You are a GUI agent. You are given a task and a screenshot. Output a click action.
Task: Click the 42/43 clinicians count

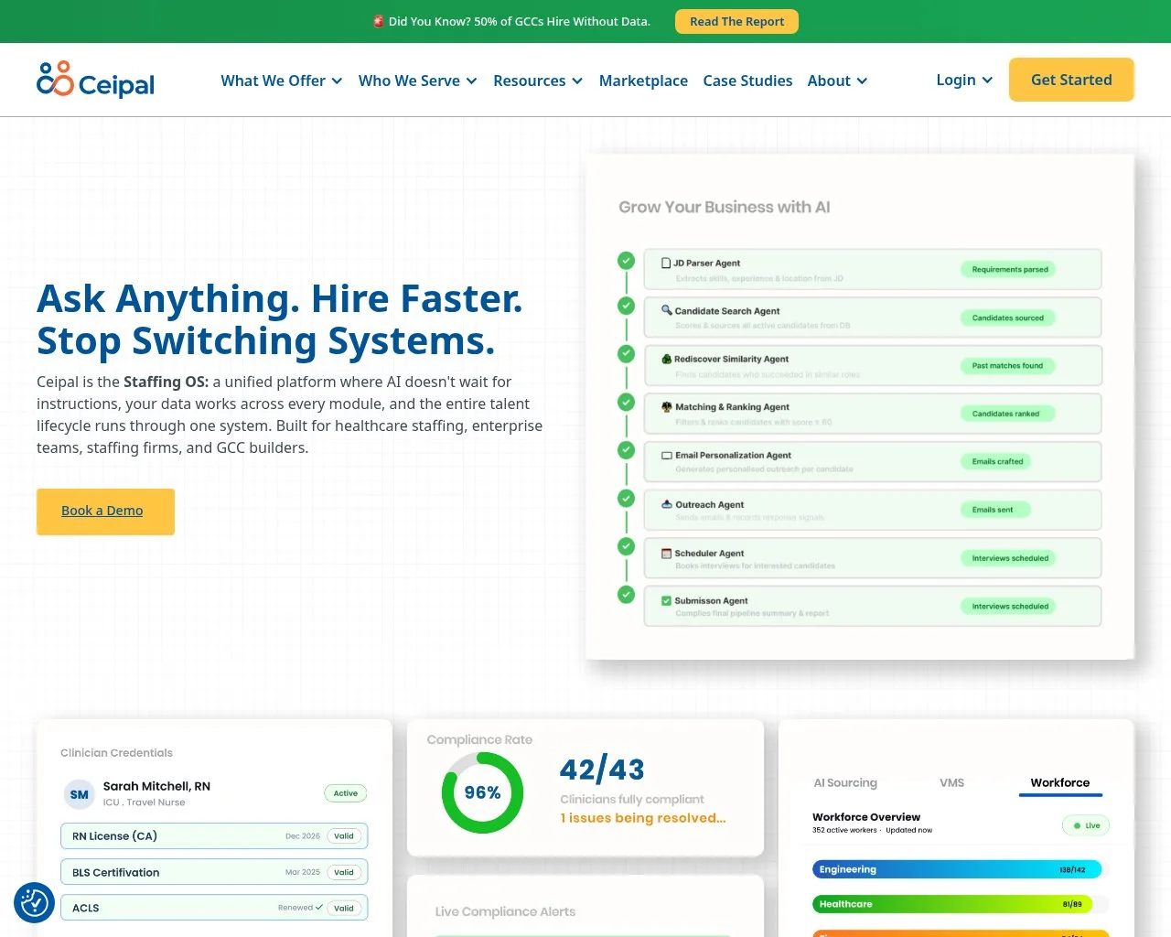pos(602,770)
